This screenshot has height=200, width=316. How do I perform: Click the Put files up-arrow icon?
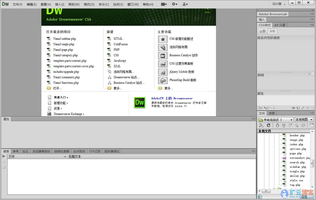[x=284, y=125]
